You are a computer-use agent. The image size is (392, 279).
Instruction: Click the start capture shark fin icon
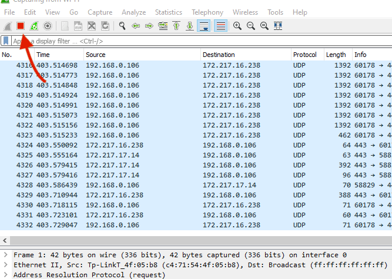click(8, 26)
